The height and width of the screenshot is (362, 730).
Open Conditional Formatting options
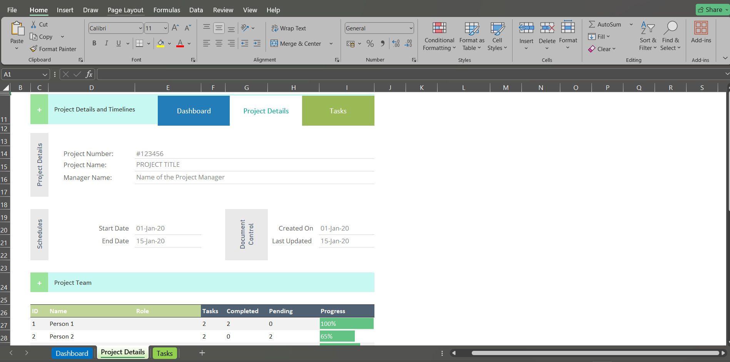pyautogui.click(x=439, y=36)
